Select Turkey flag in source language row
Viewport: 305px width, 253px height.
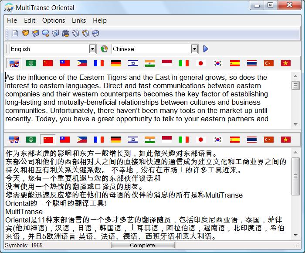pyautogui.click(x=269, y=63)
